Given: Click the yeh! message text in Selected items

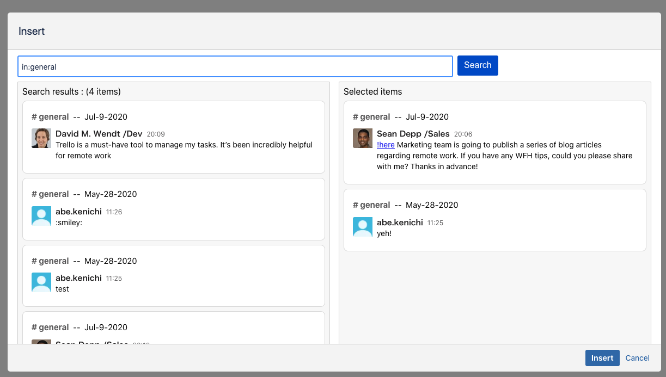Looking at the screenshot, I should click(384, 233).
